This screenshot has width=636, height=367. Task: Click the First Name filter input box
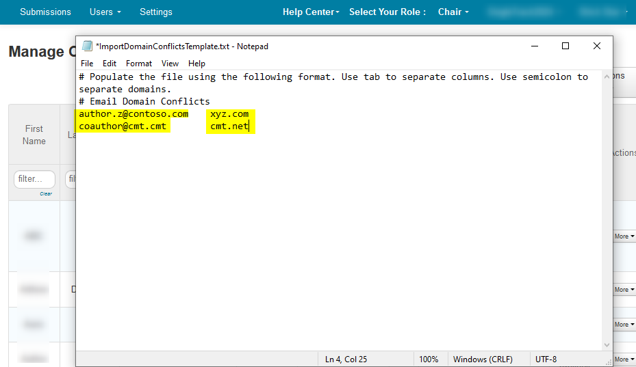(34, 179)
